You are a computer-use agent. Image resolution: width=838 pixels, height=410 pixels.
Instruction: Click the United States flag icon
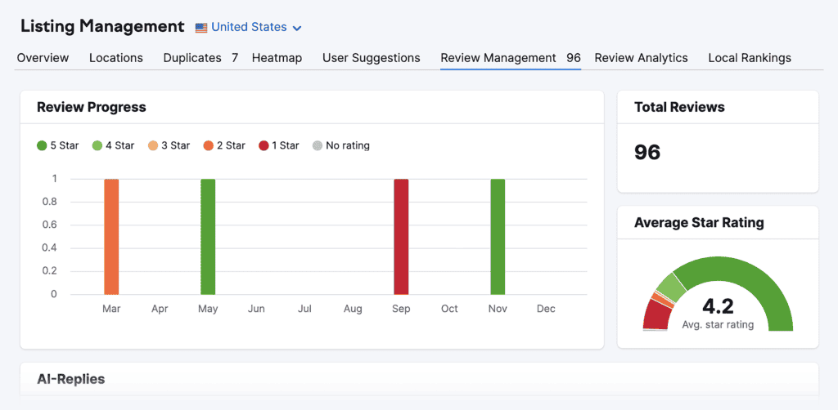click(x=201, y=28)
